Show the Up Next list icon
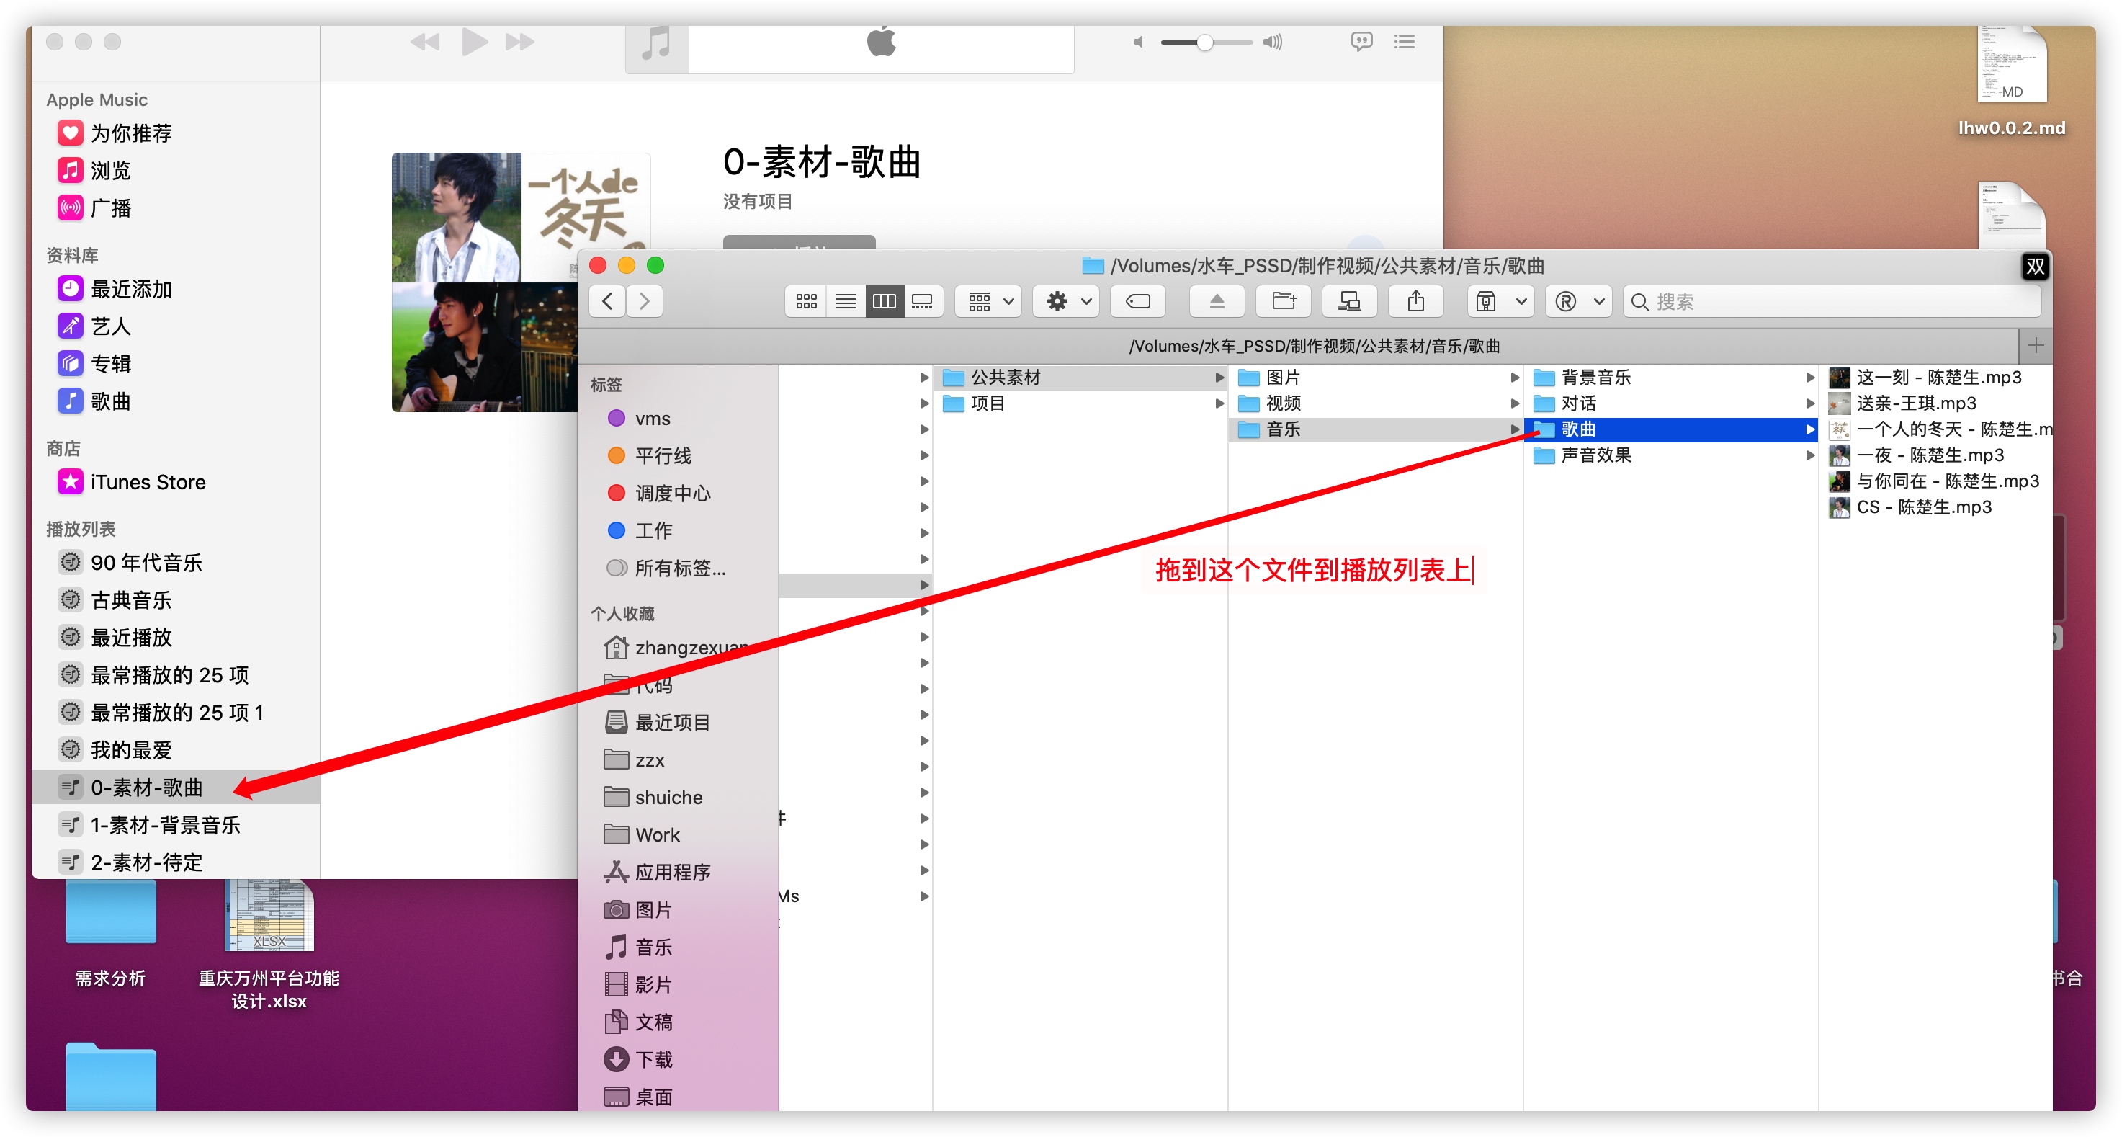 1404,41
